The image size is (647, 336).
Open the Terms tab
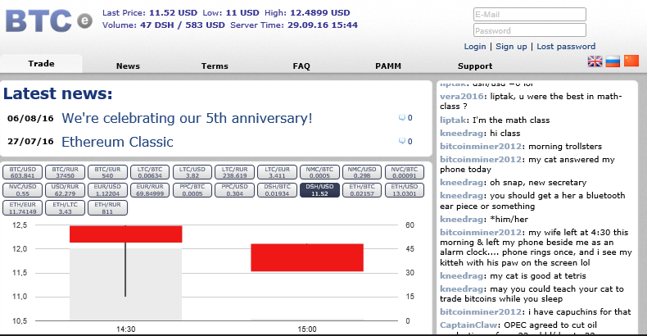[215, 66]
